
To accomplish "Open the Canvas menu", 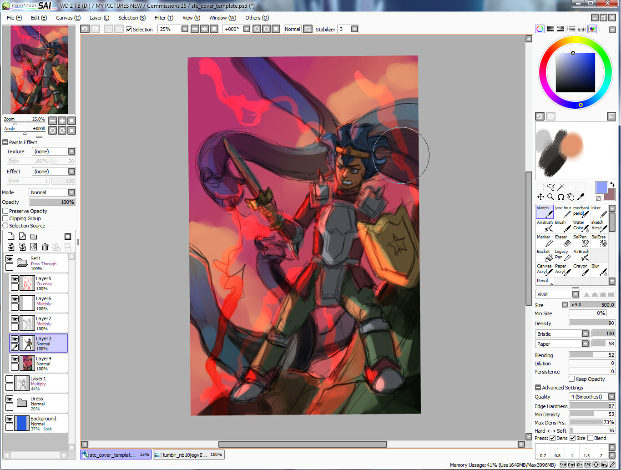I will [x=68, y=18].
